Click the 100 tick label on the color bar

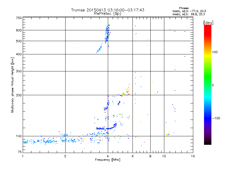click(x=215, y=52)
